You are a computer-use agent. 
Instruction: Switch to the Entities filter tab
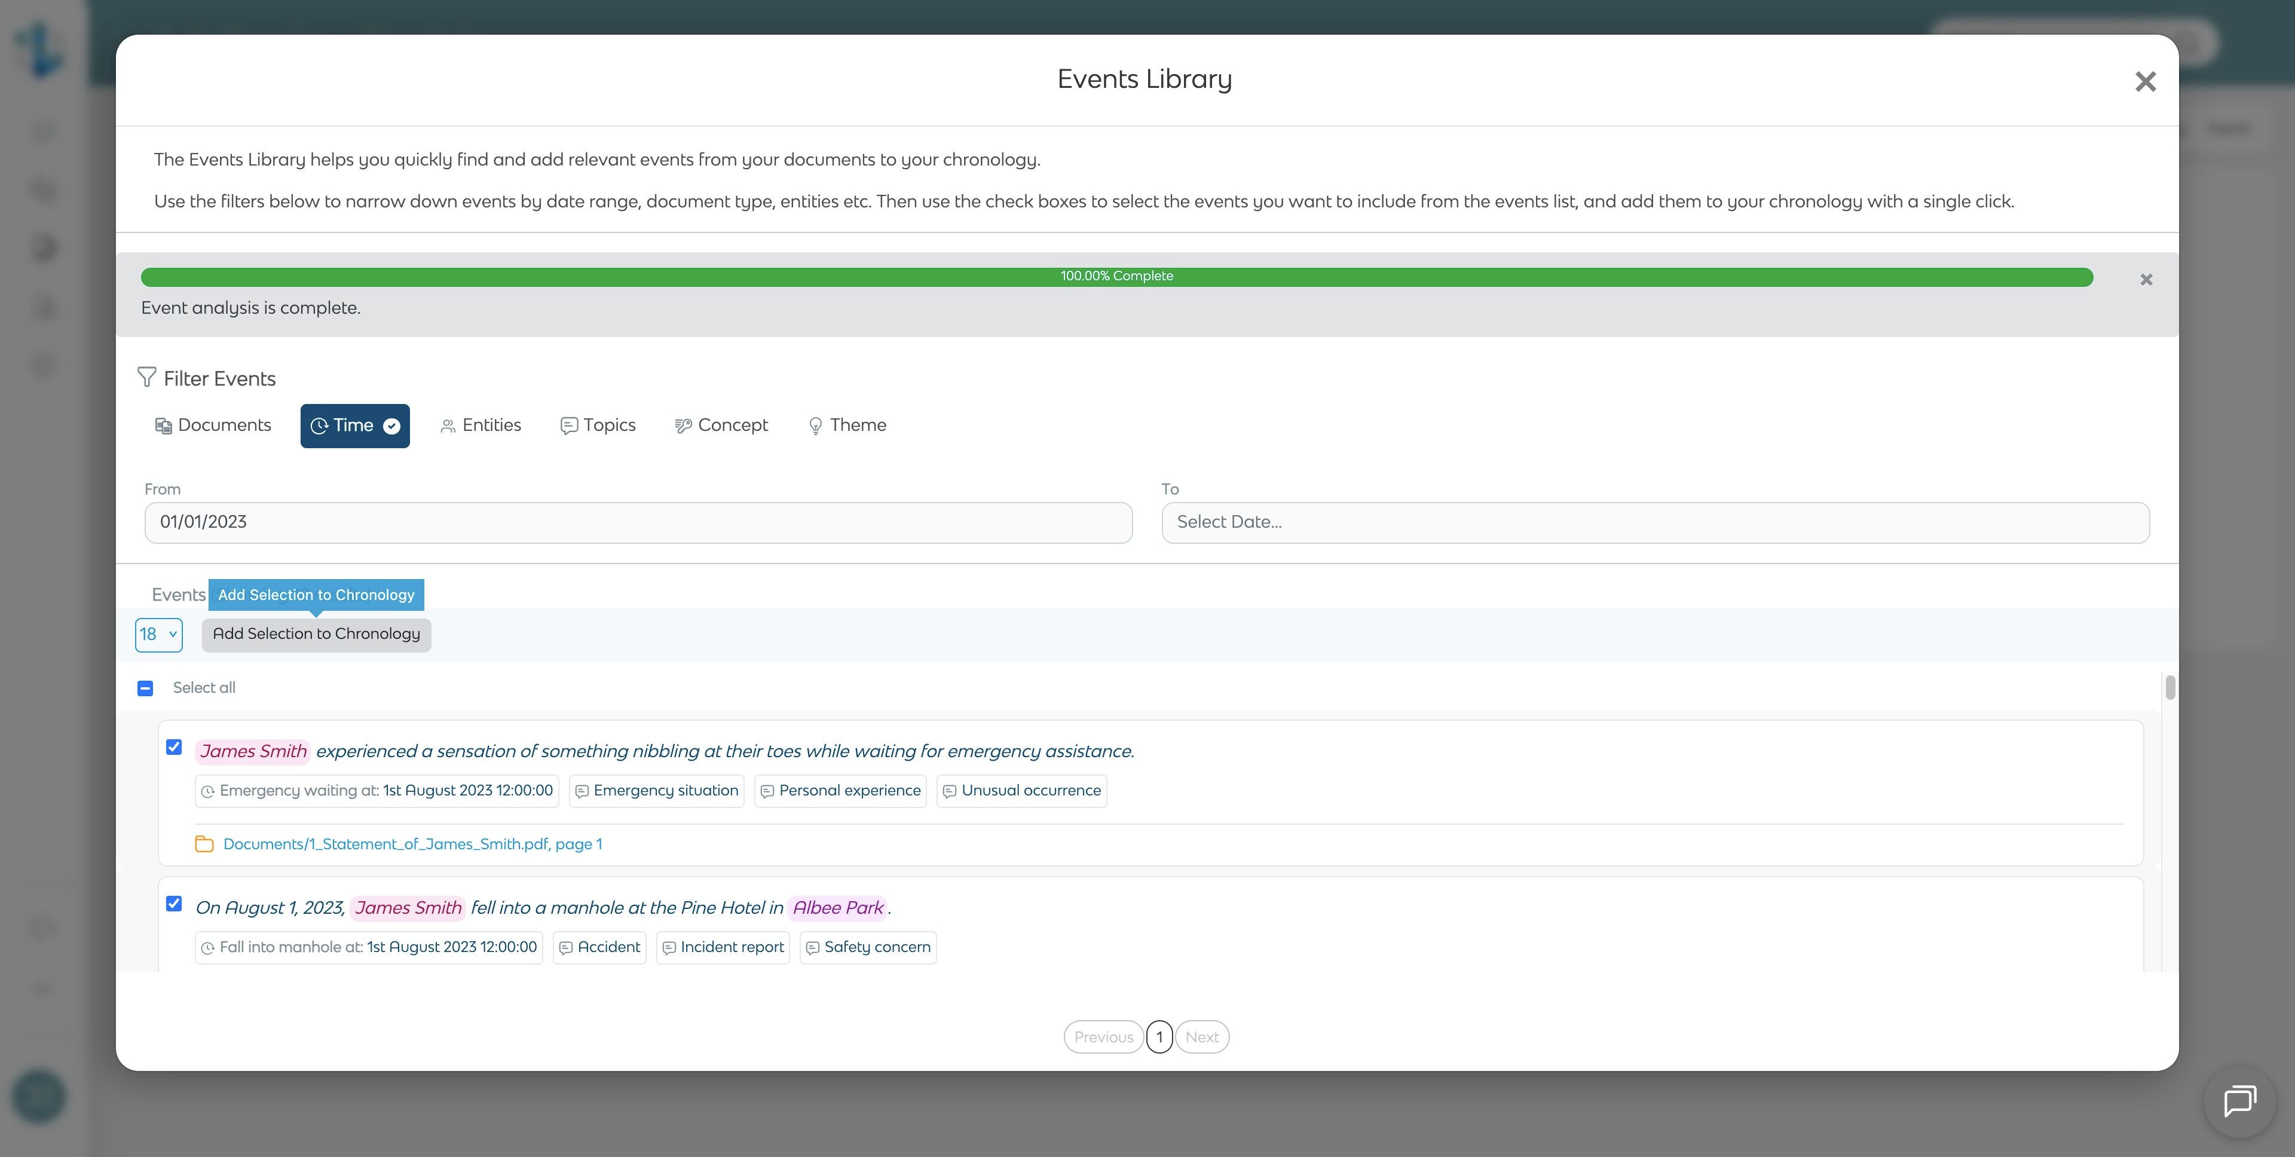pyautogui.click(x=481, y=426)
